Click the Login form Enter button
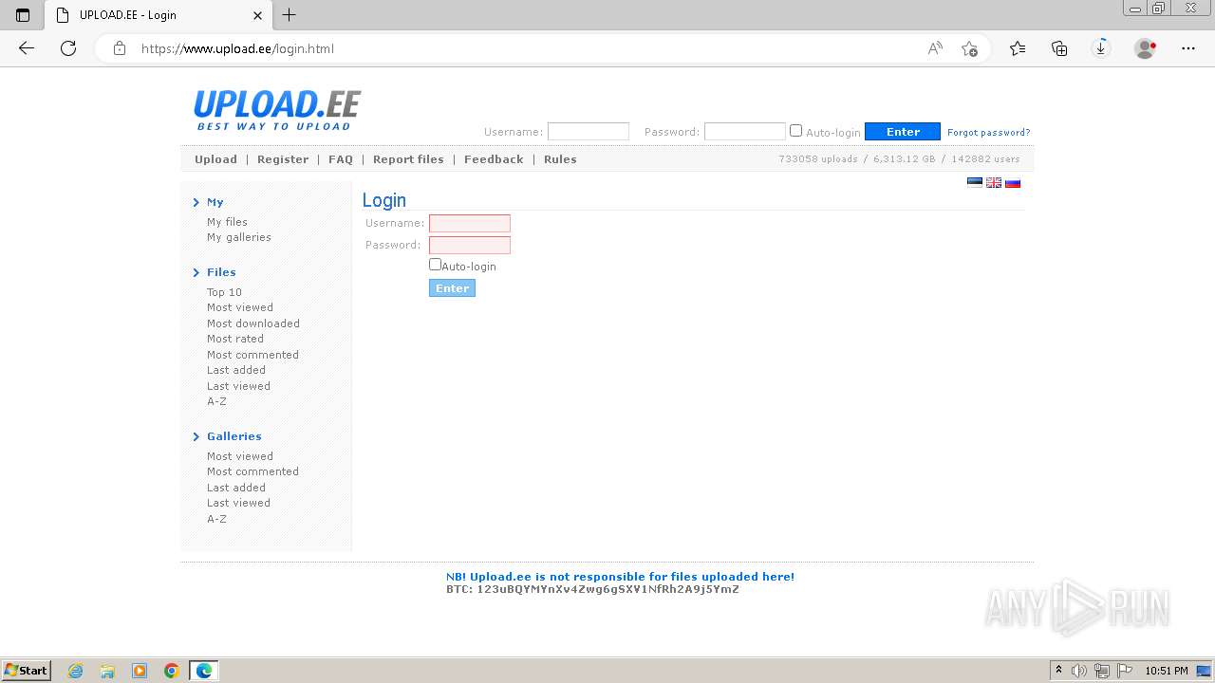 pyautogui.click(x=452, y=288)
